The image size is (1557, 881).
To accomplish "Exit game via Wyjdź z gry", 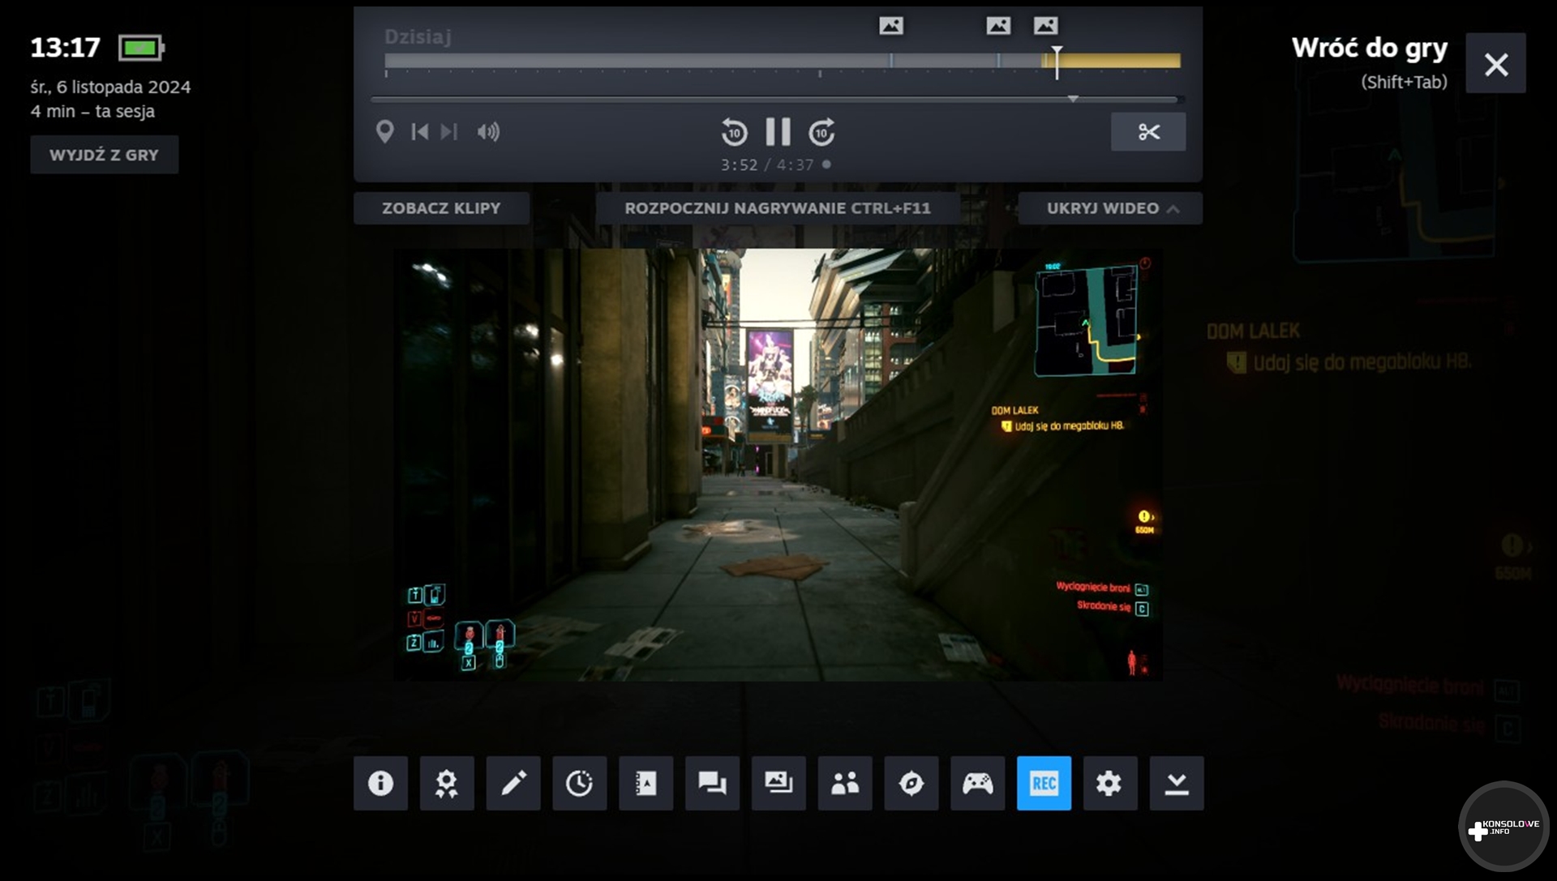I will coord(104,155).
